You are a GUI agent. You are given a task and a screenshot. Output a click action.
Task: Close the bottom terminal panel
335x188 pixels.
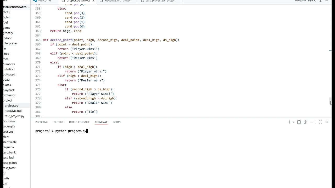click(x=327, y=122)
